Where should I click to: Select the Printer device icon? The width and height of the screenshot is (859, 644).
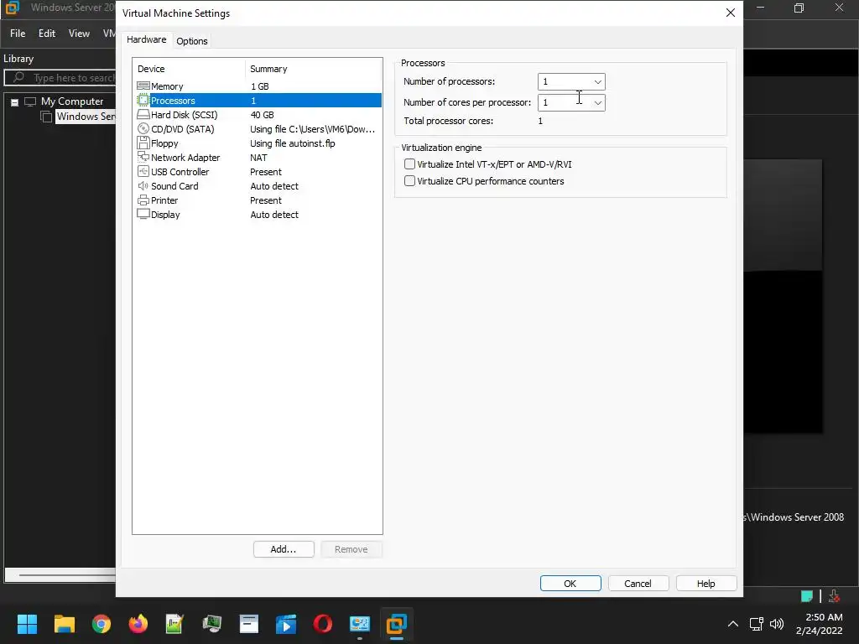coord(143,200)
